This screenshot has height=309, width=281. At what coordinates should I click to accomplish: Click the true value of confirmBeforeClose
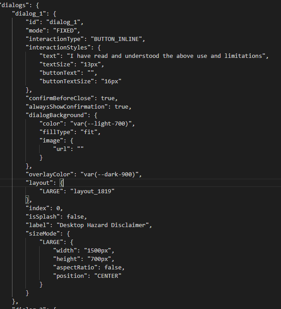pos(110,98)
